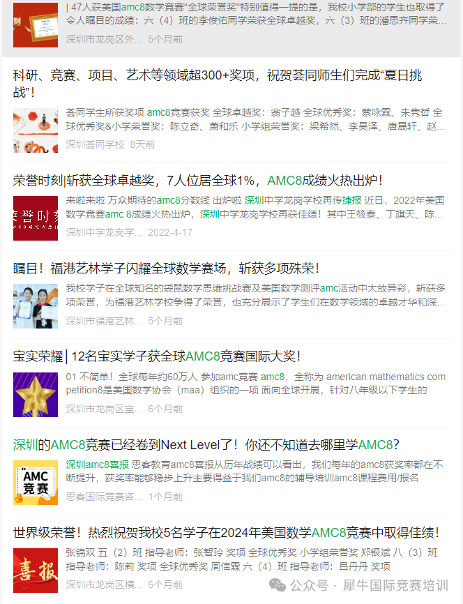Click source account 深圳市福港艺林...
This screenshot has height=604, width=463.
coord(104,321)
